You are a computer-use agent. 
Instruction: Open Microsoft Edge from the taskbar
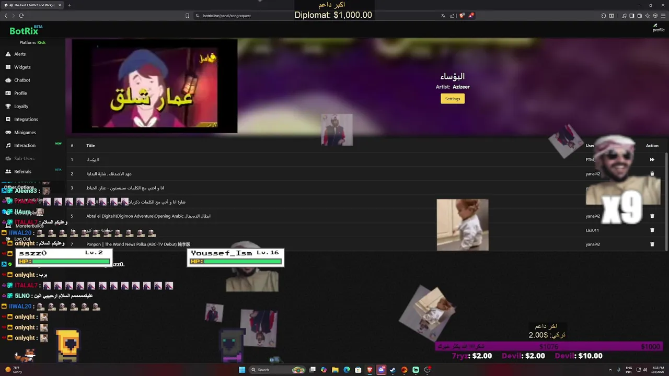[x=347, y=370]
